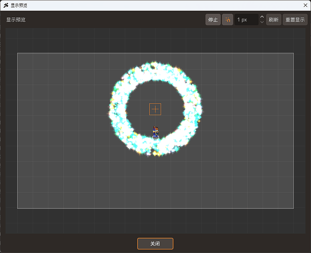
Task: Click the 重置显示 (reset display) button
Action: (295, 20)
